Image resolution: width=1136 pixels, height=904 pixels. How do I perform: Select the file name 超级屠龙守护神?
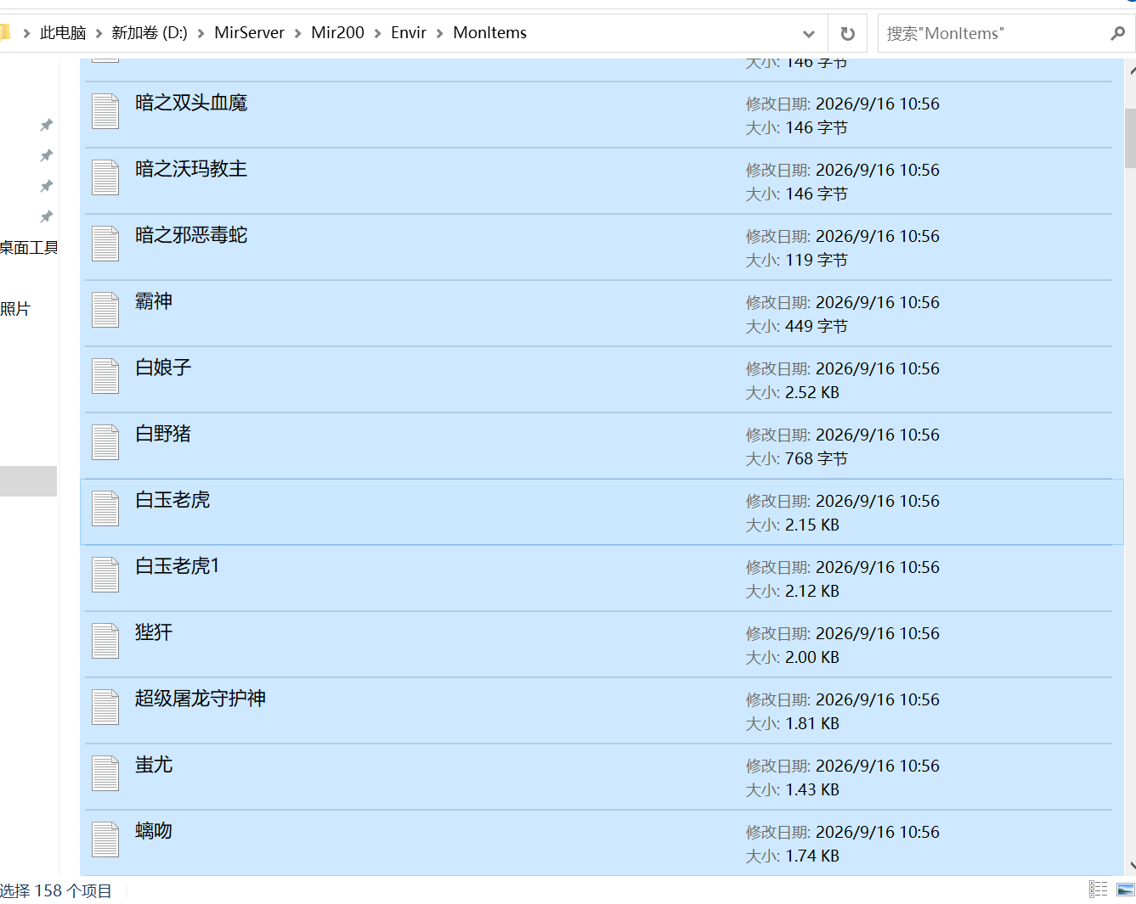point(201,699)
